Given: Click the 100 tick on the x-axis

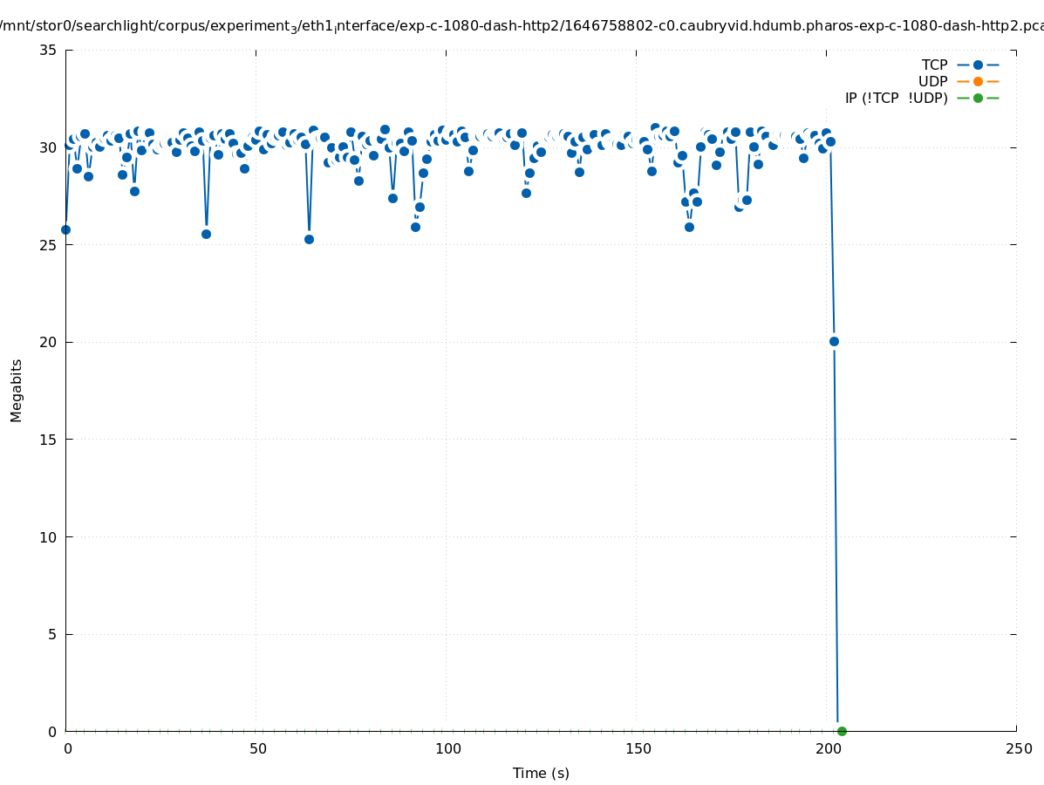Looking at the screenshot, I should [447, 748].
